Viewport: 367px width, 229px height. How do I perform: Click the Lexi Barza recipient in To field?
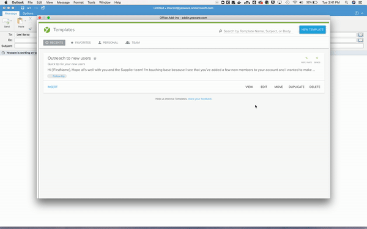pyautogui.click(x=23, y=35)
